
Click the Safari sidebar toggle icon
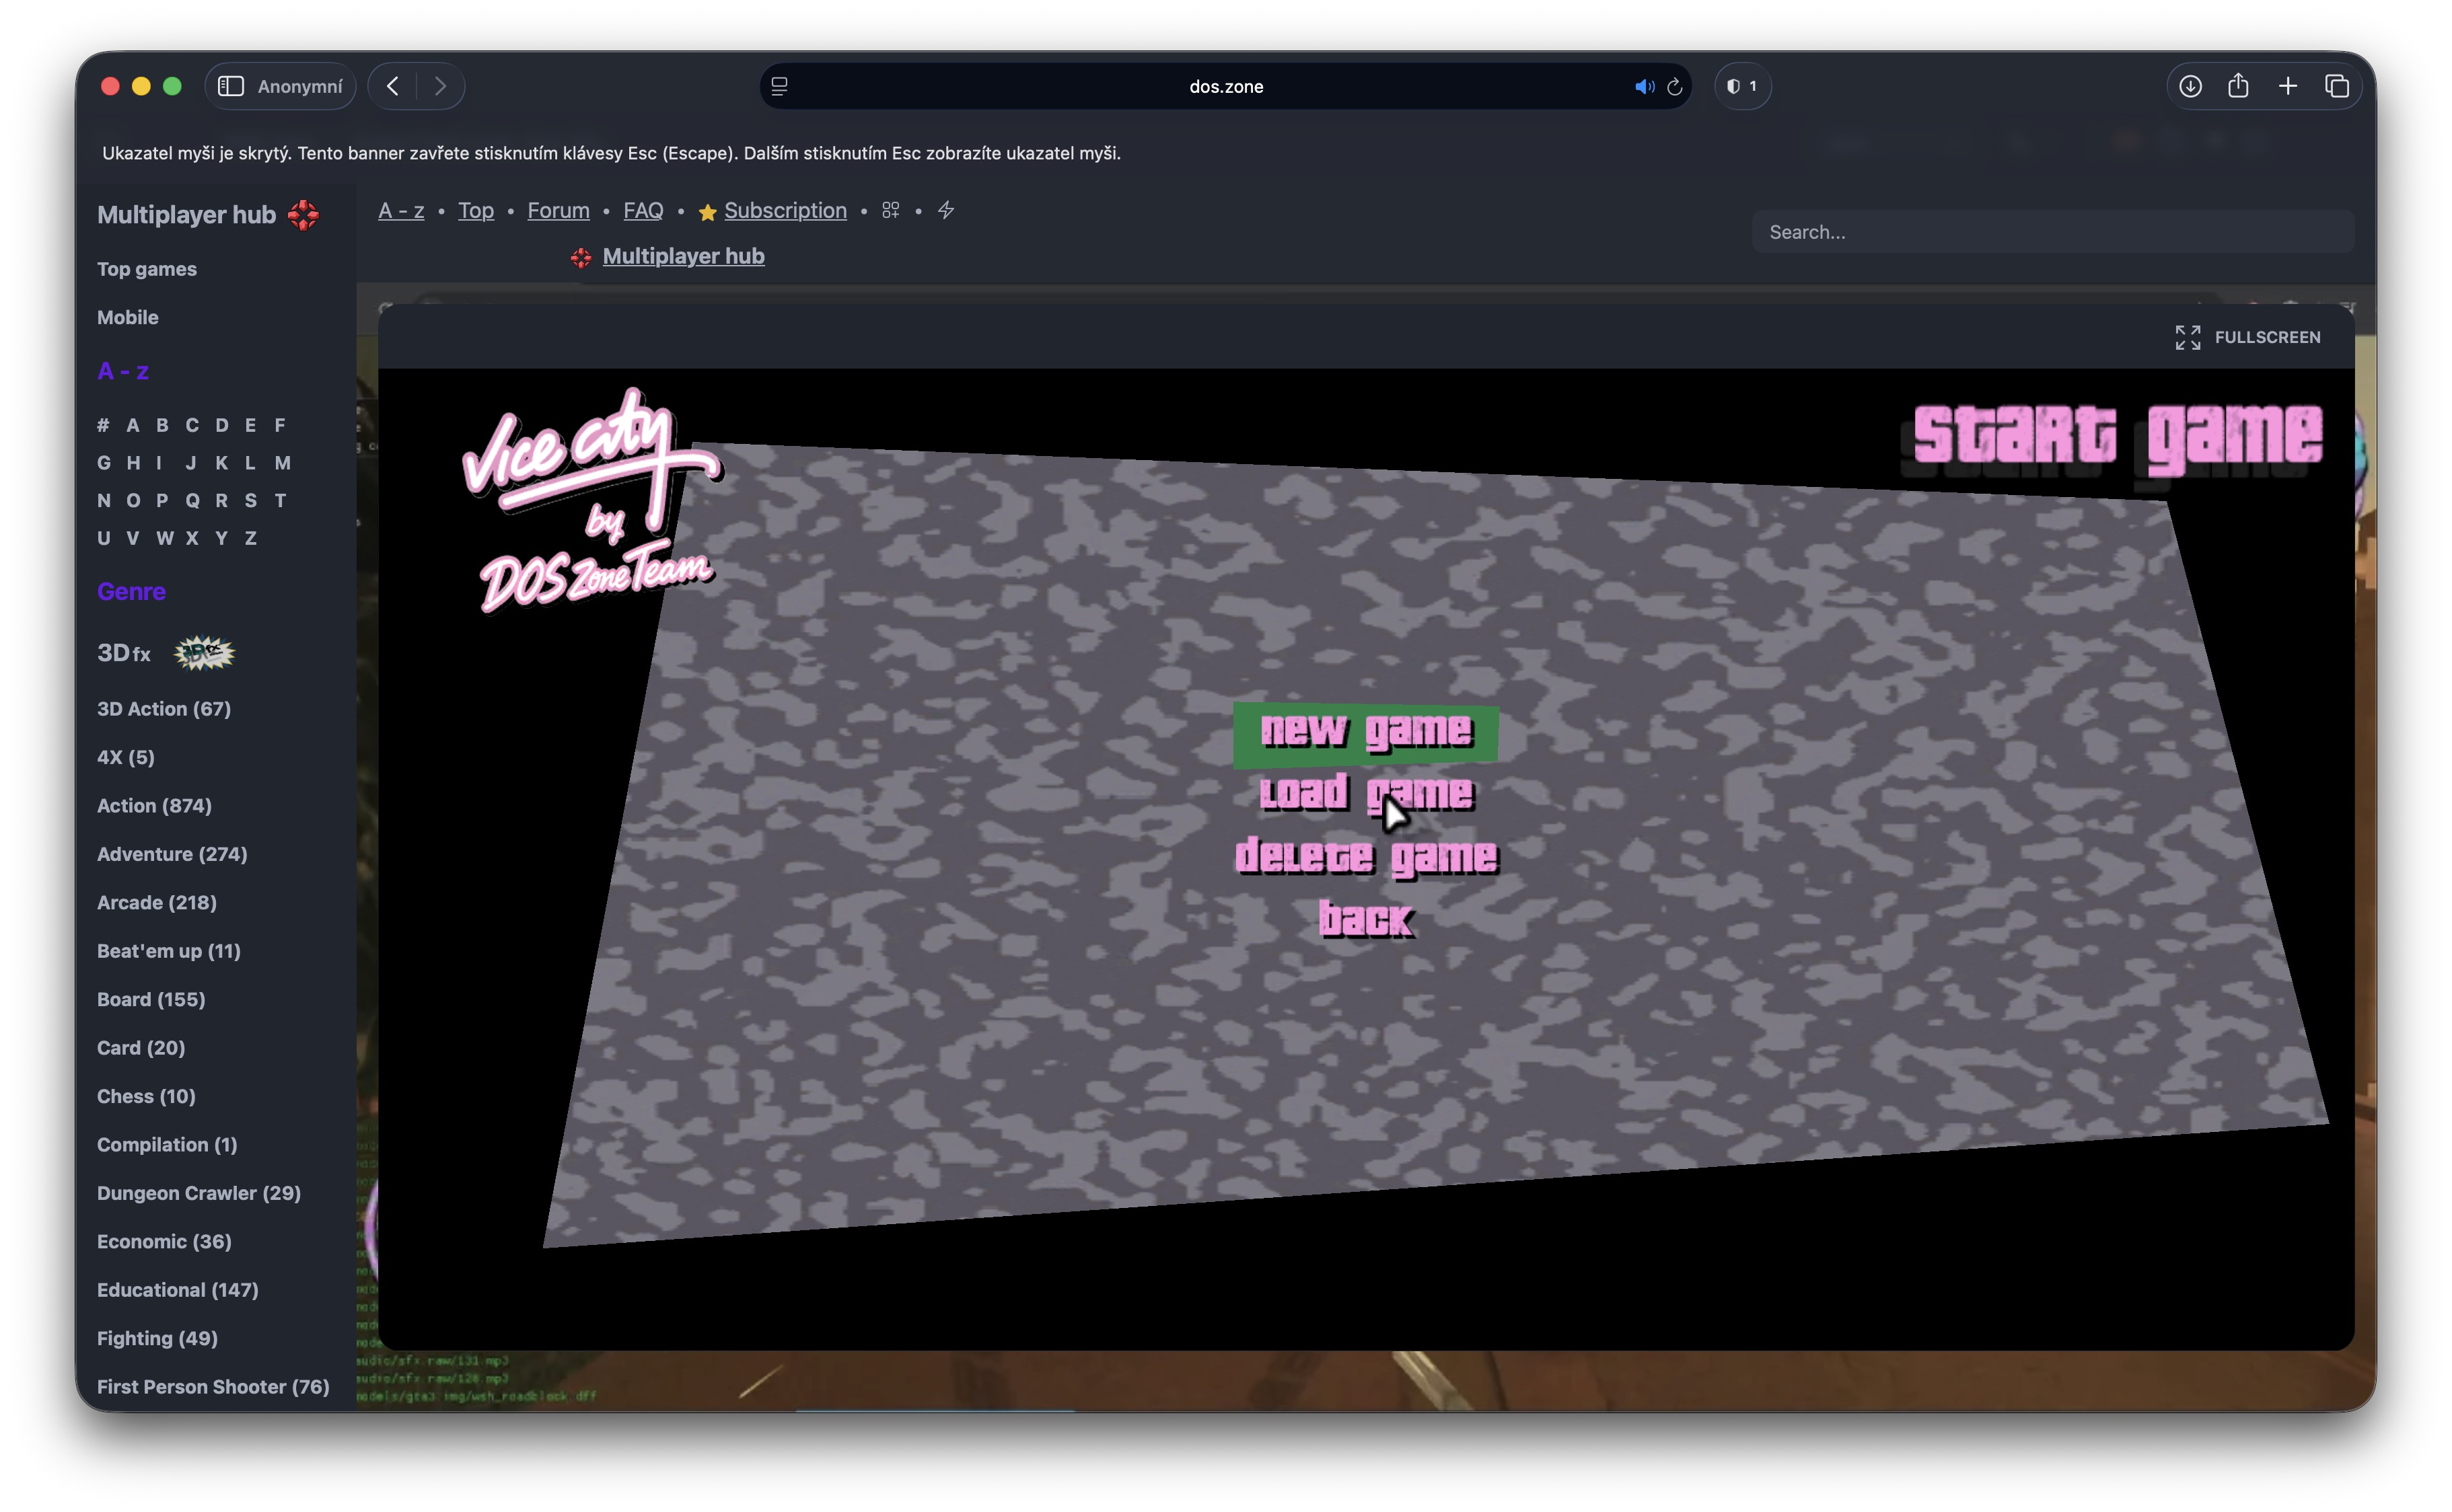click(231, 86)
